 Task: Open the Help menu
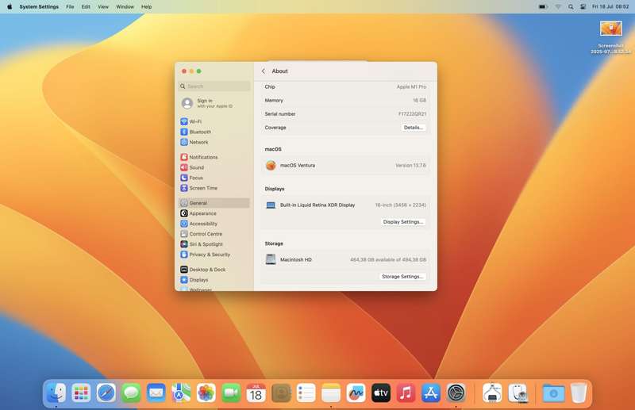point(146,6)
